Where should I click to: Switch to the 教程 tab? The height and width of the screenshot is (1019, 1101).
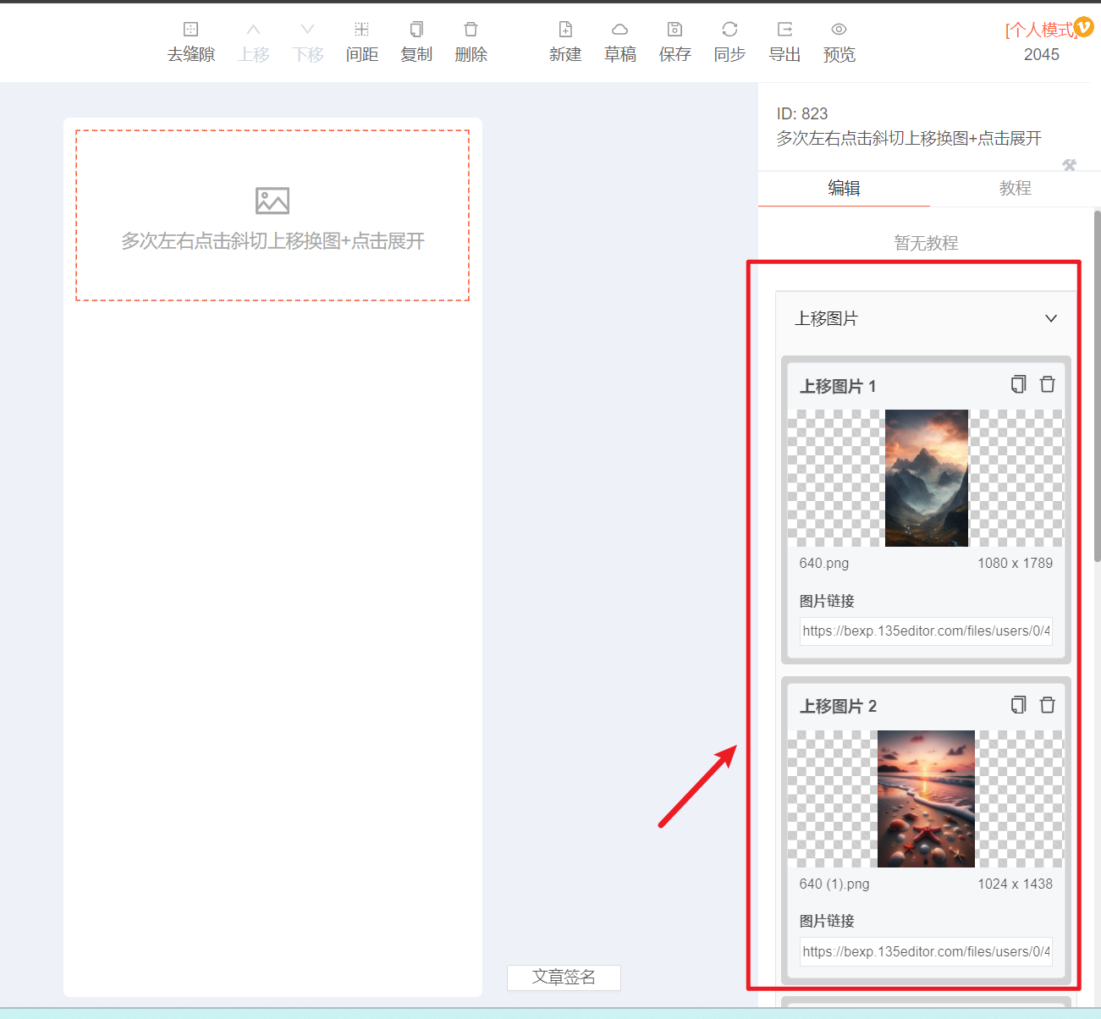click(x=1015, y=188)
